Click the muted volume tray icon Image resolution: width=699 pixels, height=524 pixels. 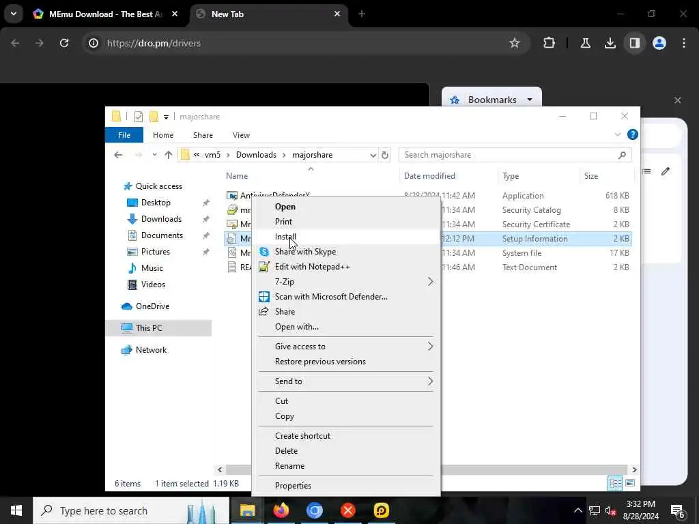pos(611,510)
